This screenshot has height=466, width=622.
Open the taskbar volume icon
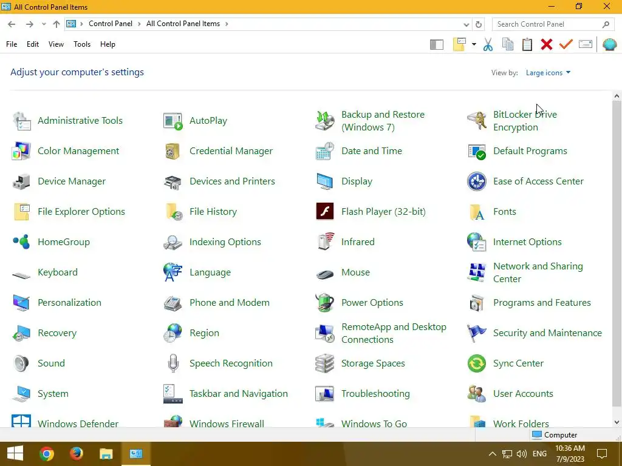522,454
